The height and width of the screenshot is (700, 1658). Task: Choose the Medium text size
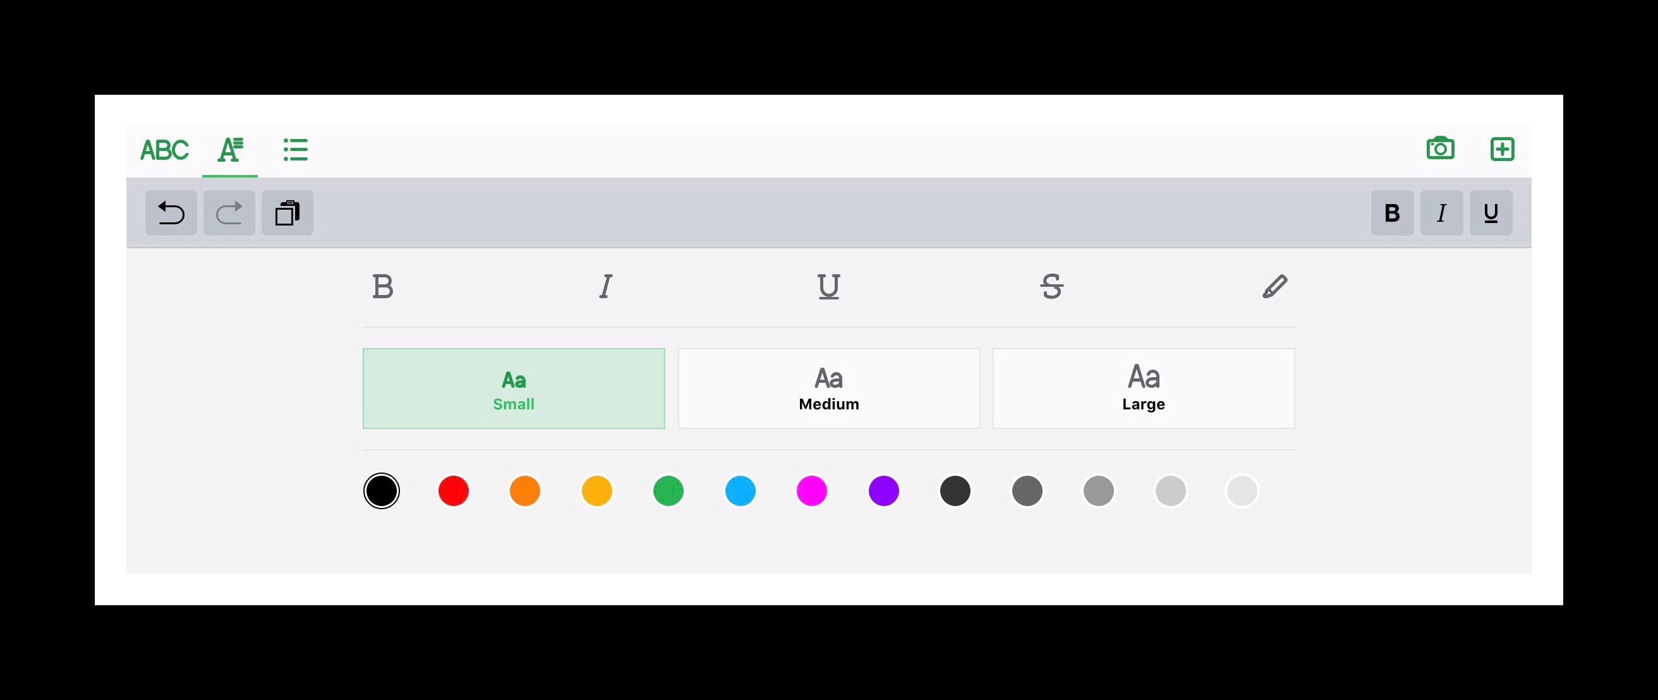828,389
